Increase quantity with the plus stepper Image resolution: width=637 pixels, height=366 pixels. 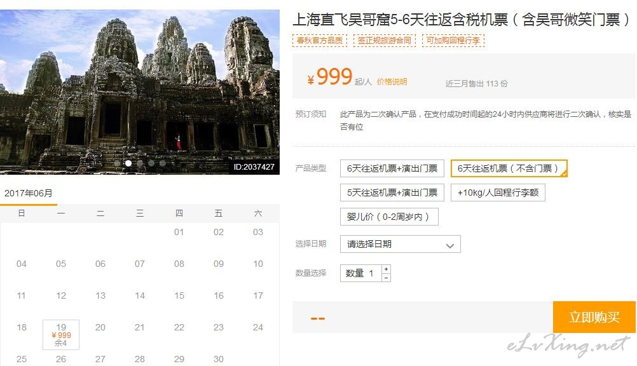386,269
